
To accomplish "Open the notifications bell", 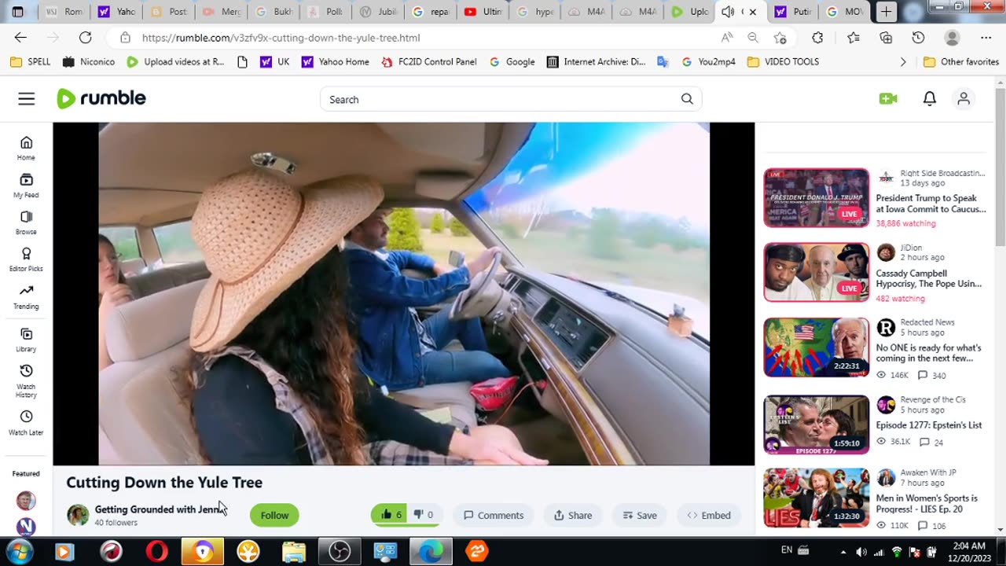I will click(930, 98).
